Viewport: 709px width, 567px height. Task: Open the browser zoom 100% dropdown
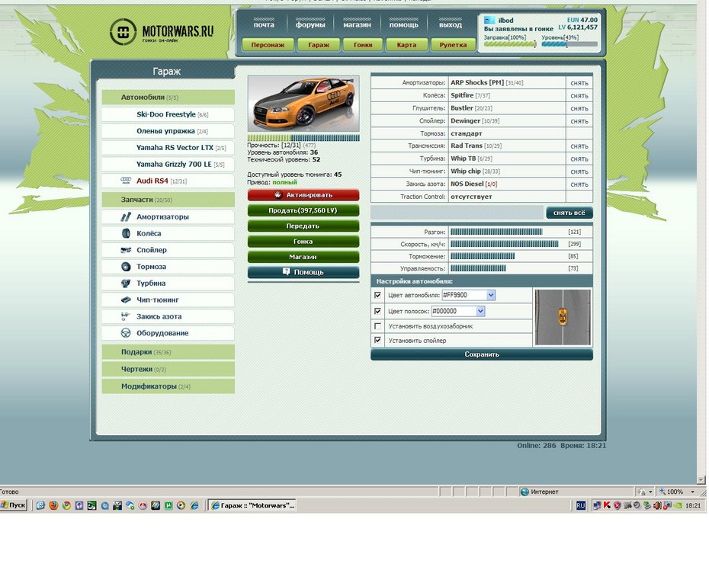tap(692, 492)
